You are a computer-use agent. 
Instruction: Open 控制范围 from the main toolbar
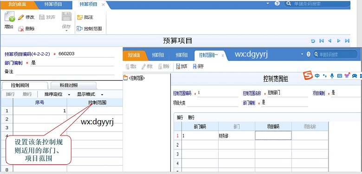point(89,29)
